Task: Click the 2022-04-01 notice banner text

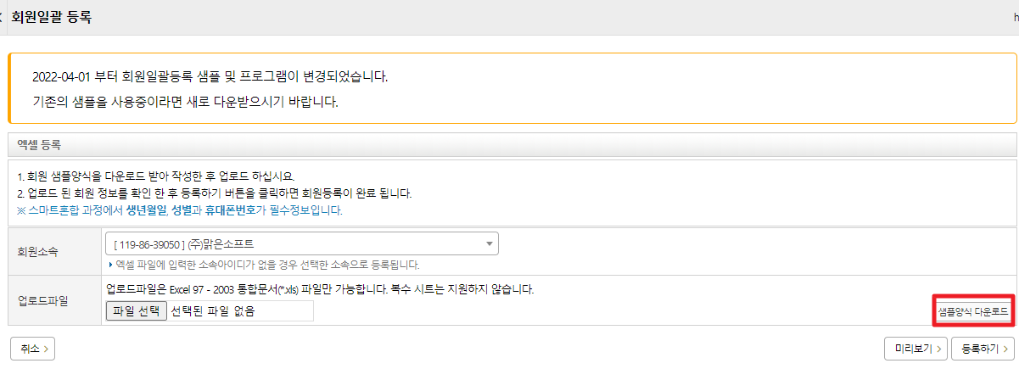Action: point(210,76)
